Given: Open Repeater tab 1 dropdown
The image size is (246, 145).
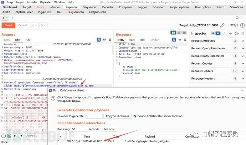Looking at the screenshot, I should pos(6,18).
